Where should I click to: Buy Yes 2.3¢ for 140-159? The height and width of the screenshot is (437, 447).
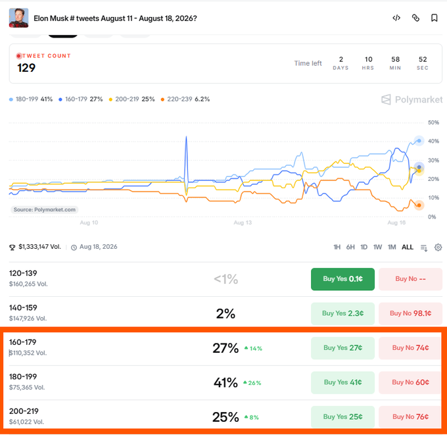point(342,313)
